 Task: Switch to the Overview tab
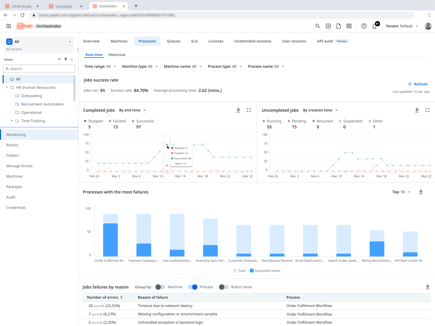pyautogui.click(x=91, y=41)
